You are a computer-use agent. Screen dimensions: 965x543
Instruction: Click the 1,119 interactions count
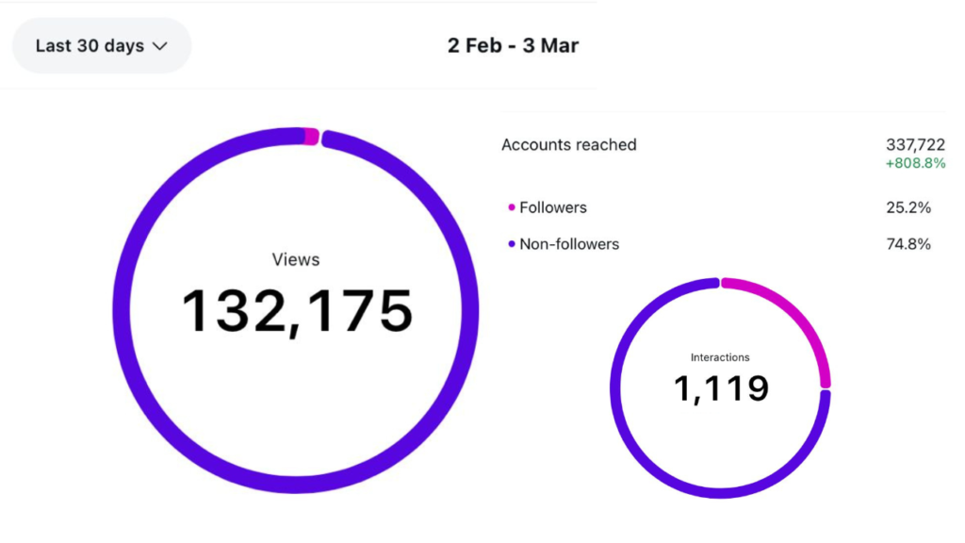[721, 387]
